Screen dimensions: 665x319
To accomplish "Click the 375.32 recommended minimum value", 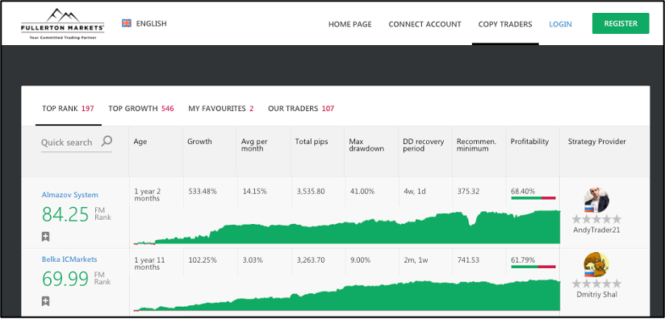I will (468, 191).
